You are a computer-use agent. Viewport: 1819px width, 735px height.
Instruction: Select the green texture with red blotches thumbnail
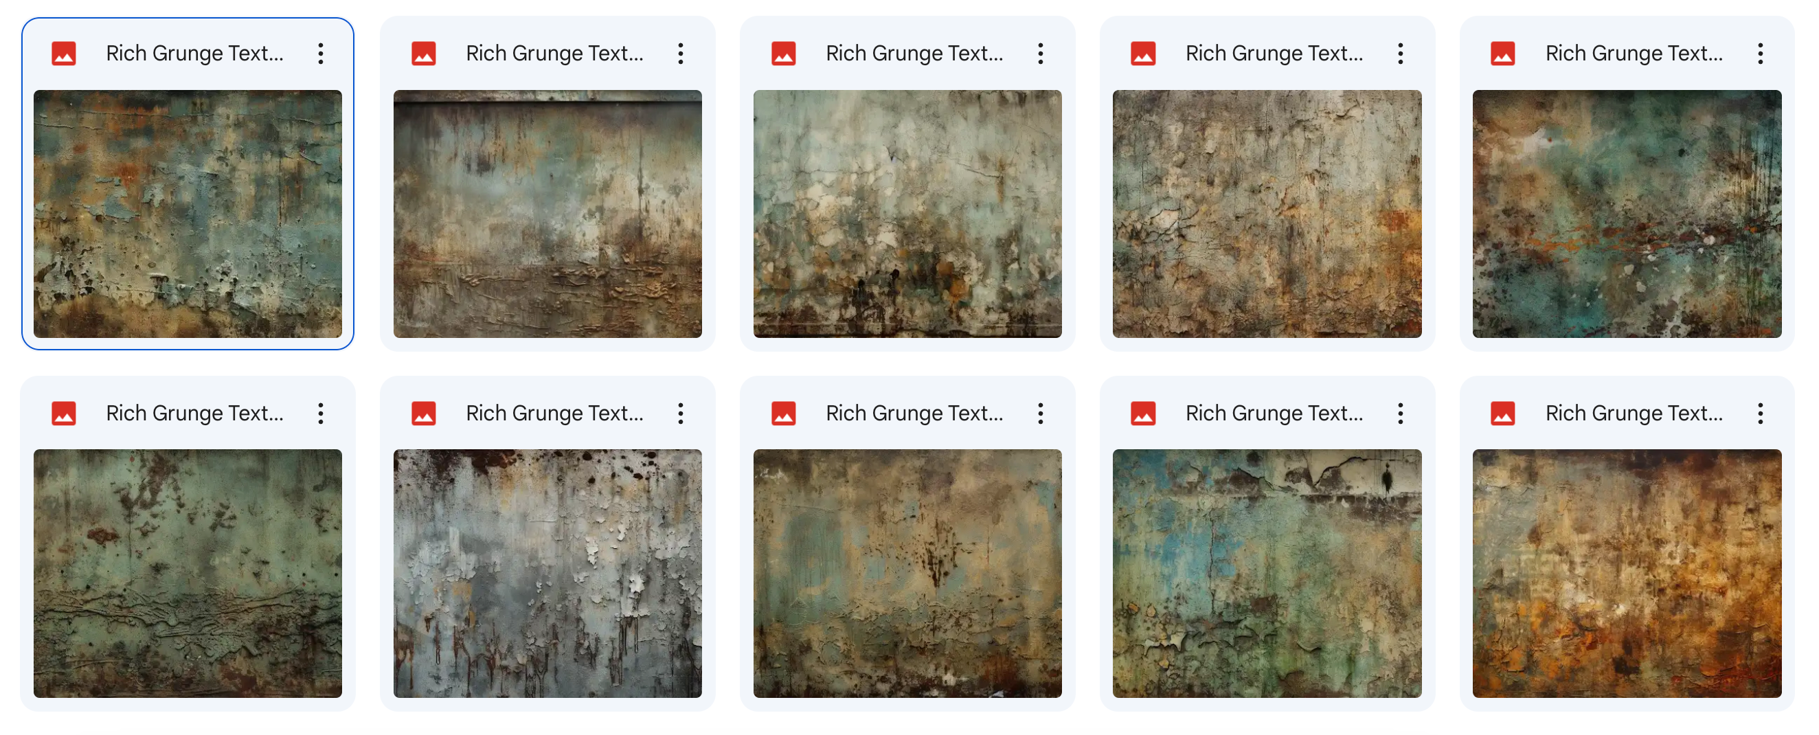[x=188, y=574]
